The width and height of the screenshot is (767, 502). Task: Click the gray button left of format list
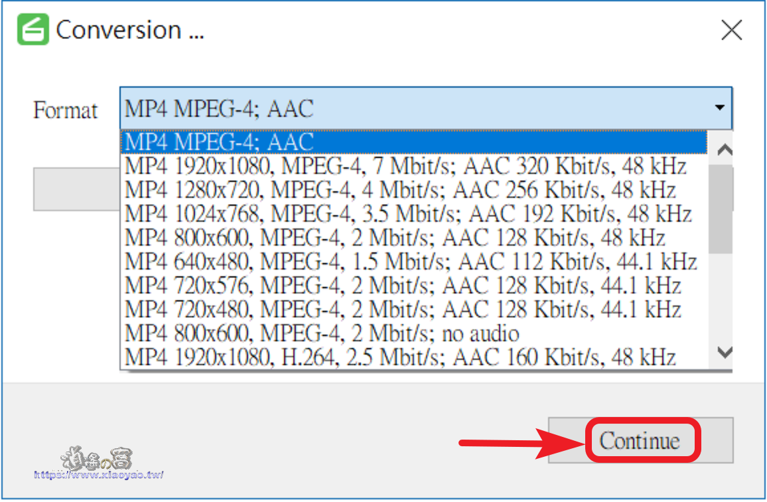[x=77, y=189]
